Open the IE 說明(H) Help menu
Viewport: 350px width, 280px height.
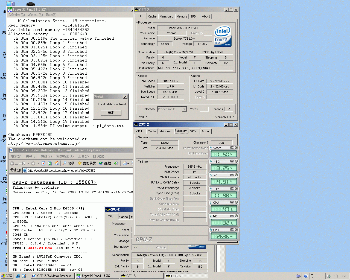[98, 156]
